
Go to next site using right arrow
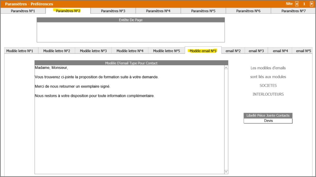311,4
